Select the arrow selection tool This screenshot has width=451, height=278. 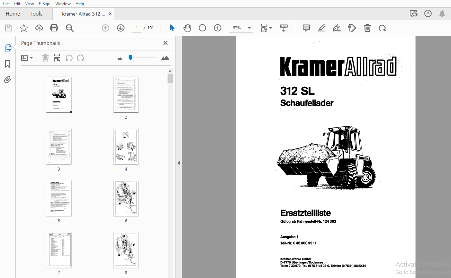click(172, 28)
